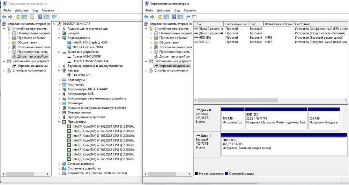Click Up-one-level folder icon in Disk Management window

160,17
